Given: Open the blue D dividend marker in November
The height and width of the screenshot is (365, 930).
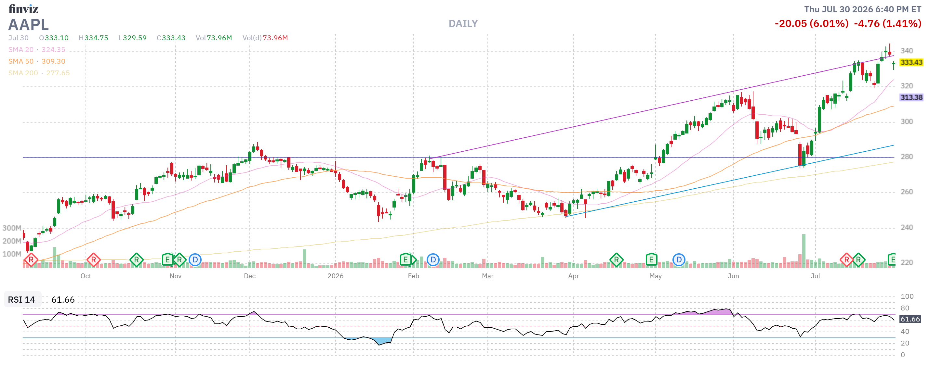Looking at the screenshot, I should click(195, 260).
